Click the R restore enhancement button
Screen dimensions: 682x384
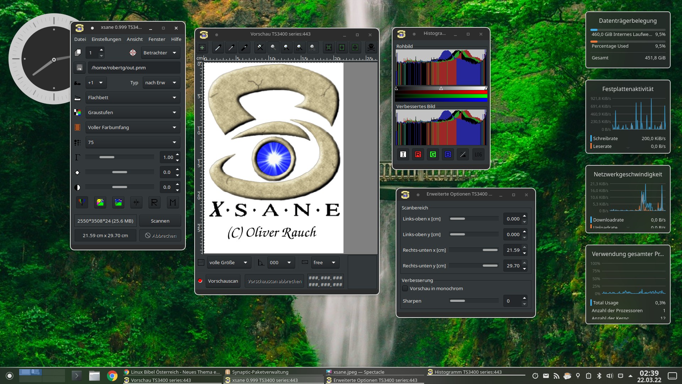[x=155, y=202]
